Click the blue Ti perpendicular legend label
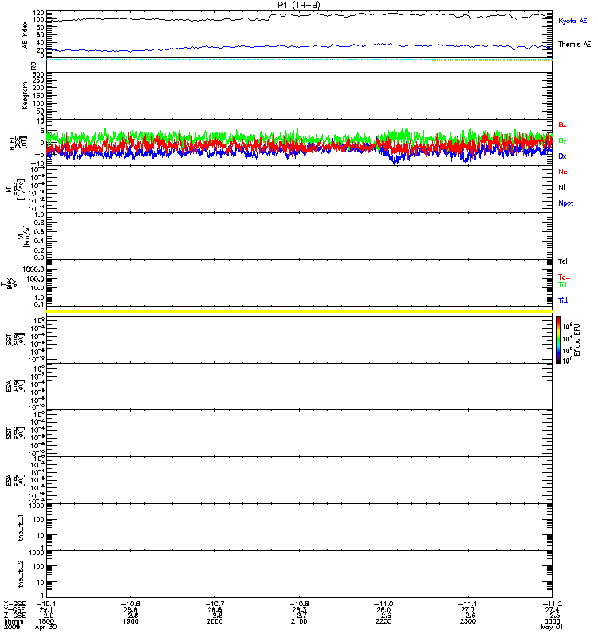The image size is (598, 638). pos(563,301)
